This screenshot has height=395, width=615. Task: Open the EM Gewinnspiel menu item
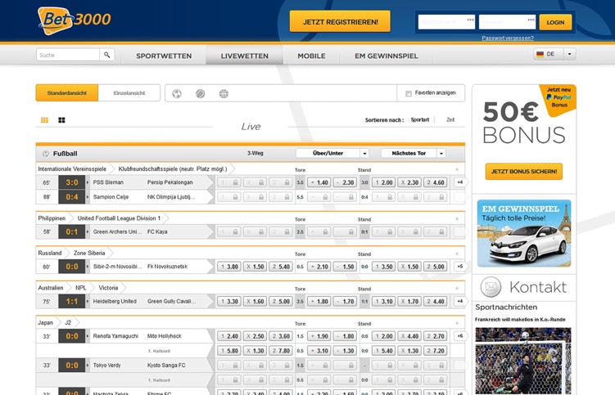click(x=387, y=56)
